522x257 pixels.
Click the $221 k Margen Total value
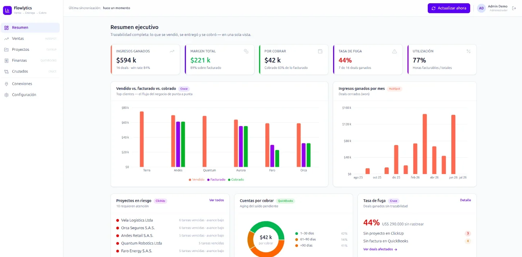[200, 60]
